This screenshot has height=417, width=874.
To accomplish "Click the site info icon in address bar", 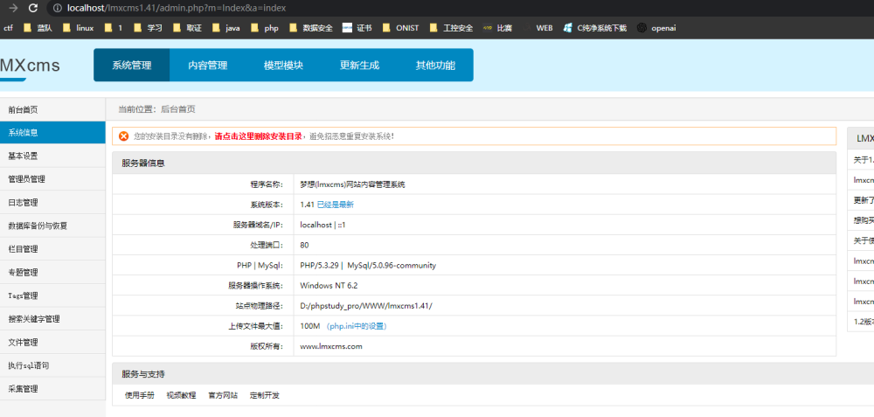I will (x=58, y=9).
